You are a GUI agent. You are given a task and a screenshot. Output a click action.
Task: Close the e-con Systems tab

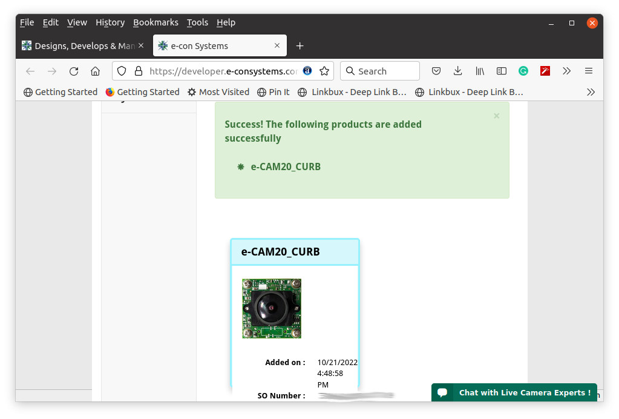pyautogui.click(x=277, y=45)
